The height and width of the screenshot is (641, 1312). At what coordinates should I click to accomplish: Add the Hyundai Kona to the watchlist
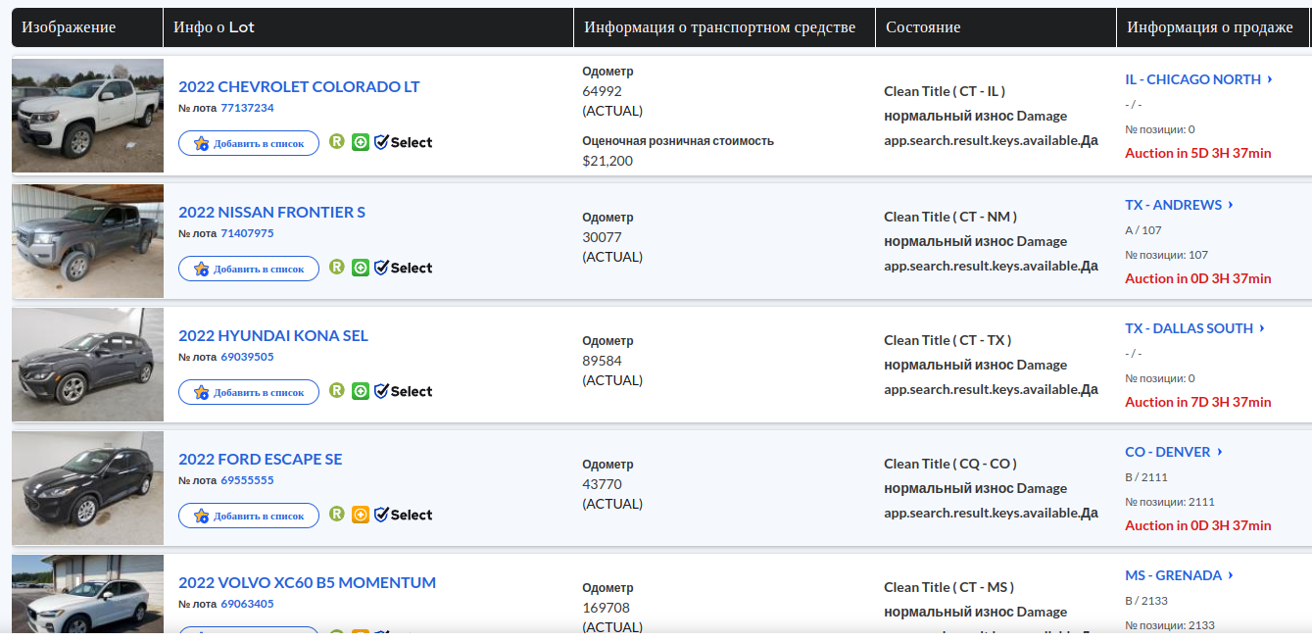(249, 392)
